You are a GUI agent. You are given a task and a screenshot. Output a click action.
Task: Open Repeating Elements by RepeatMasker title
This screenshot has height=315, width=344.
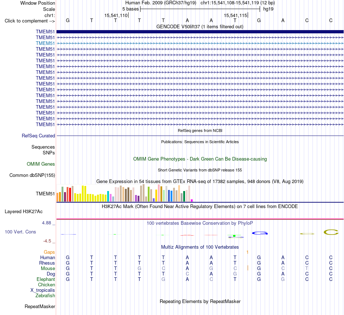coord(200,301)
